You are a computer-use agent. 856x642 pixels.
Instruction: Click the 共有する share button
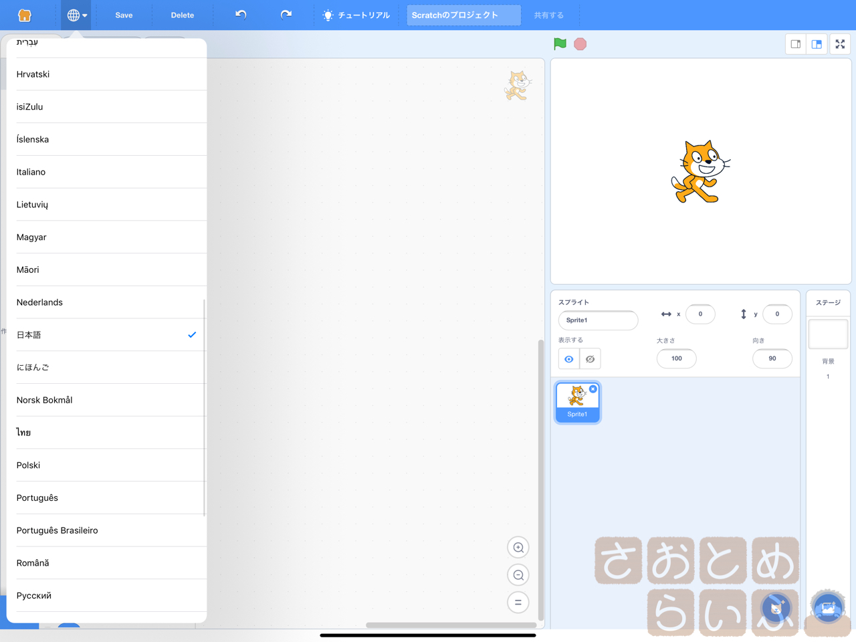tap(548, 15)
